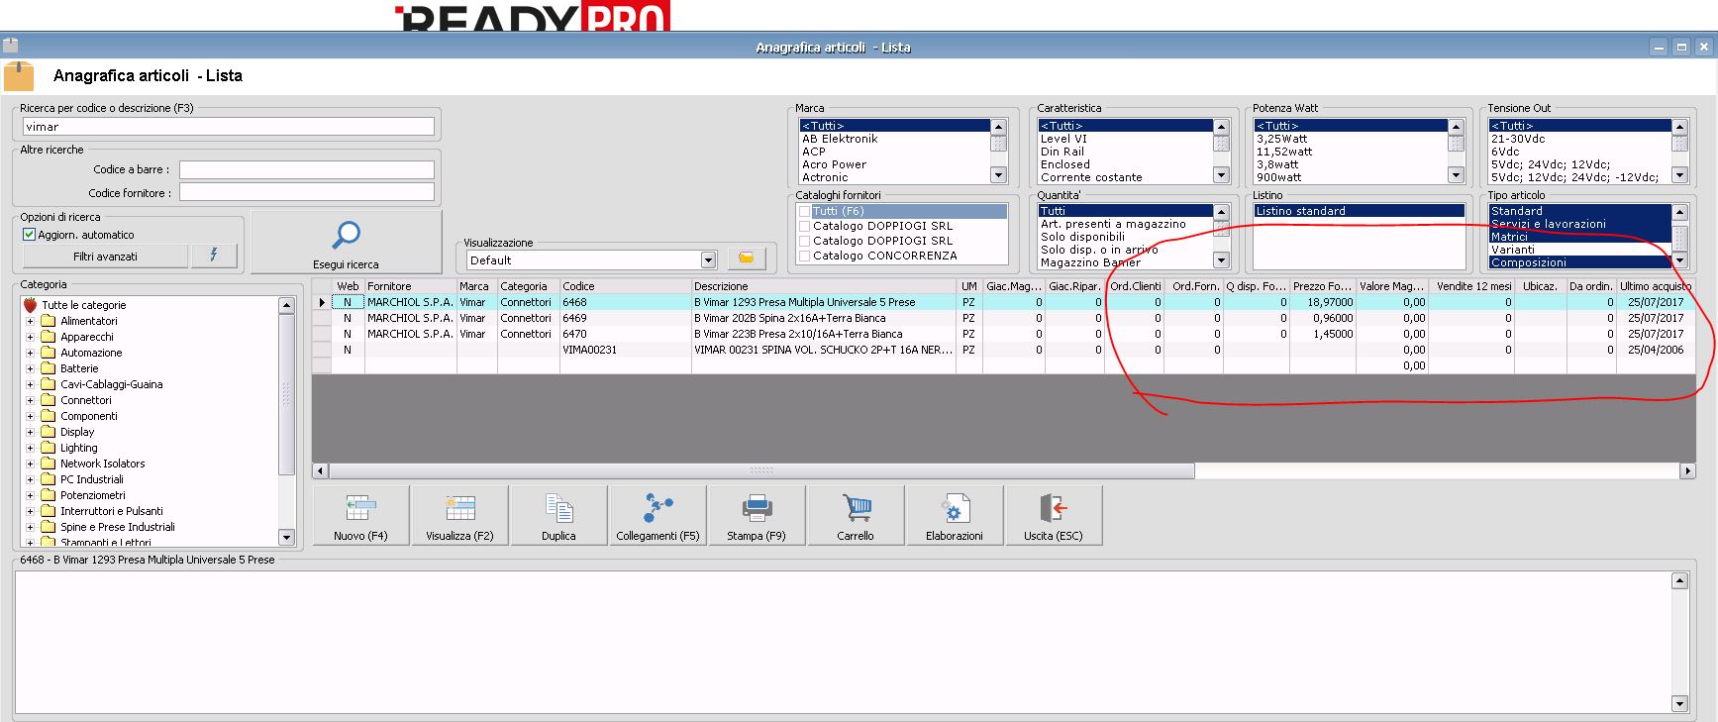Click the package icon beside the window title

click(x=19, y=75)
